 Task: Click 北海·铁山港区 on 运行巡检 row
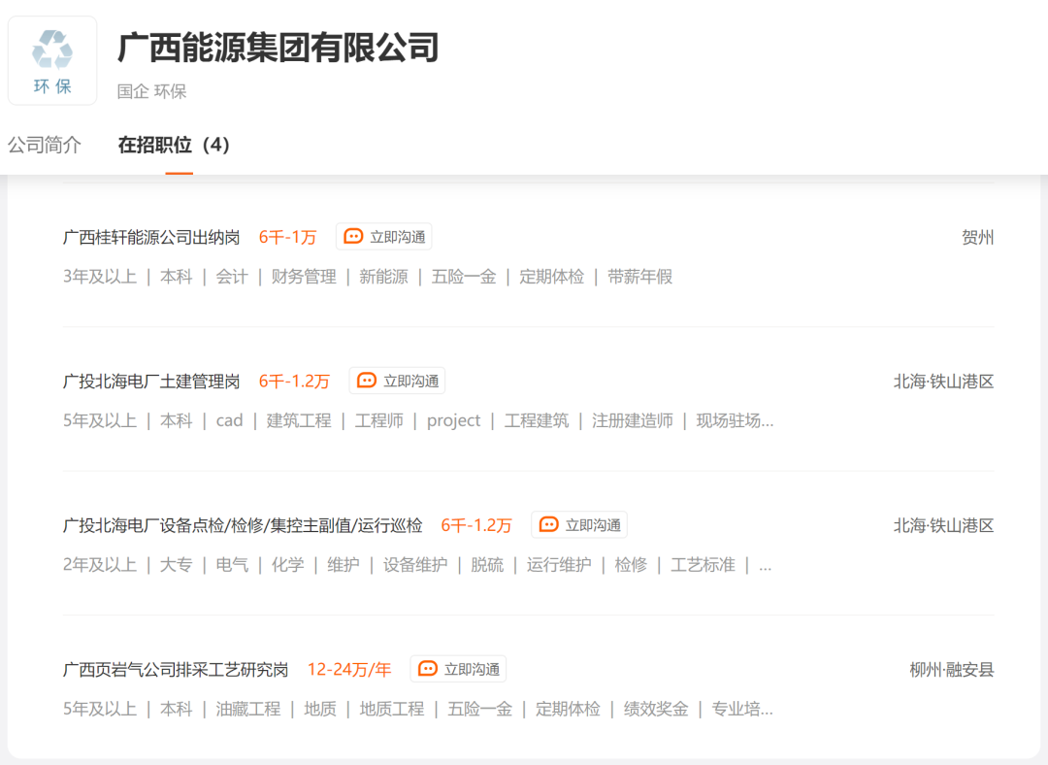(x=944, y=525)
